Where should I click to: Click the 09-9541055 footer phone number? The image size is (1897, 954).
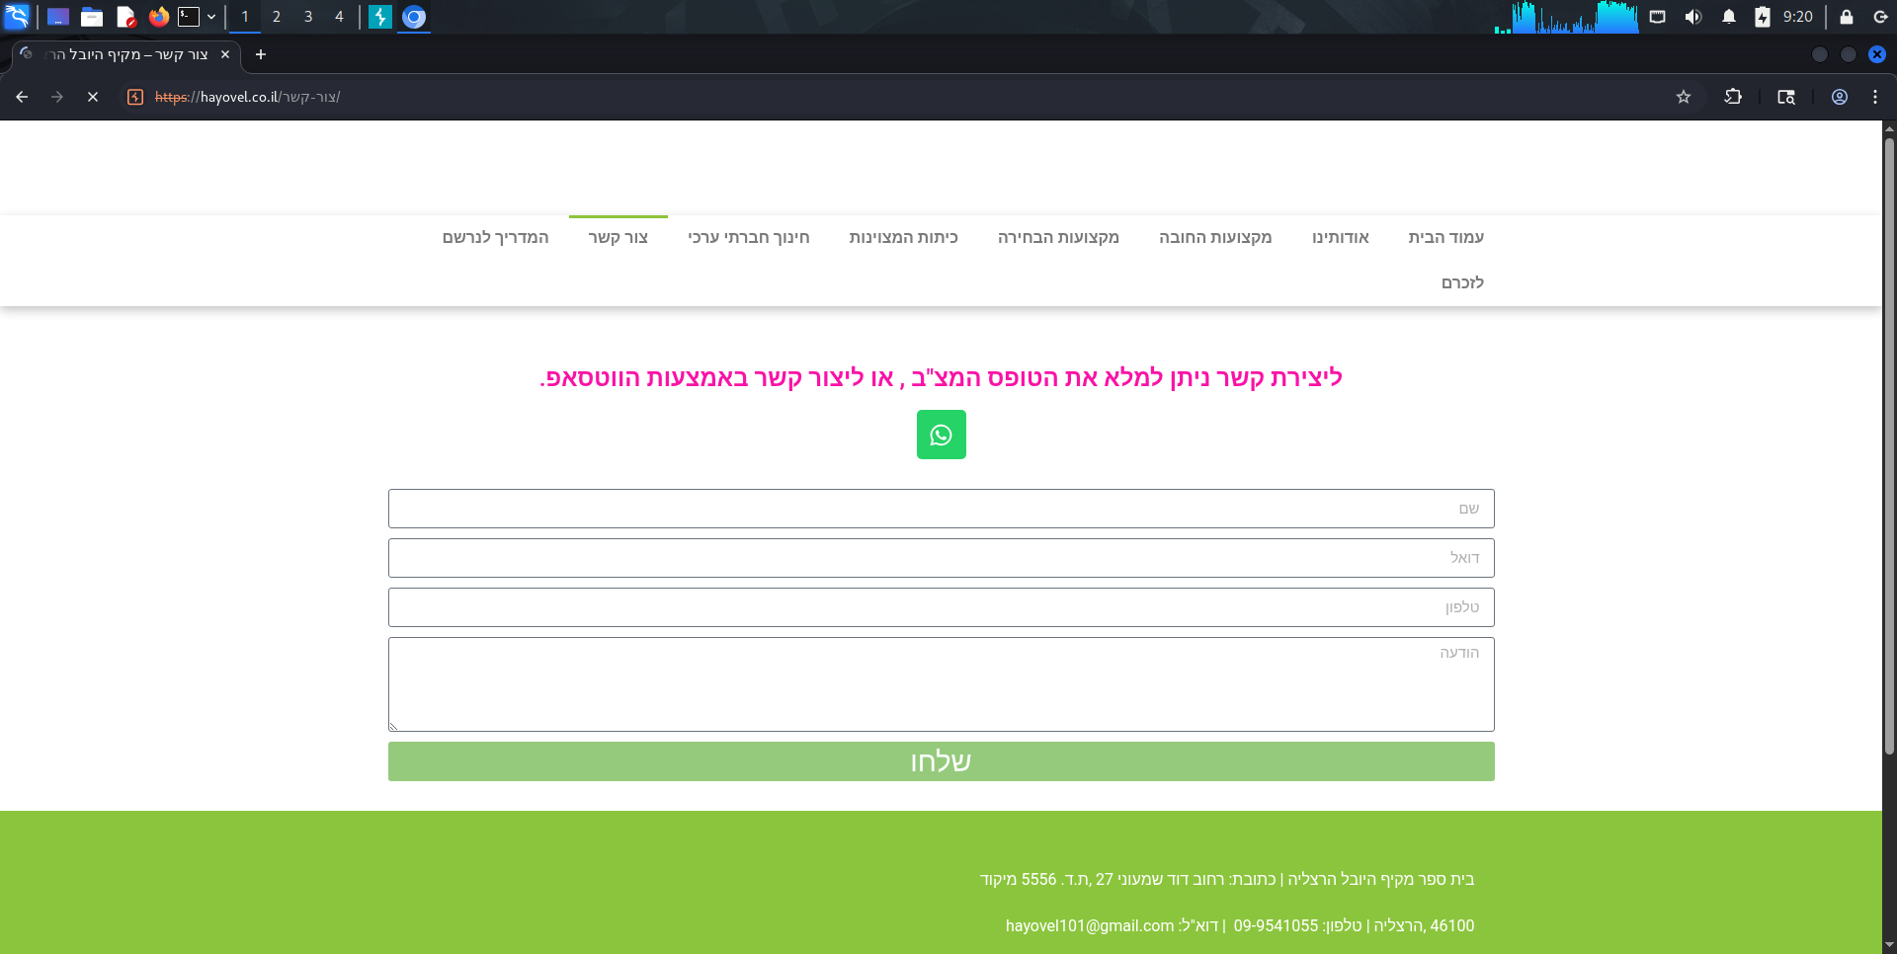(x=1276, y=925)
